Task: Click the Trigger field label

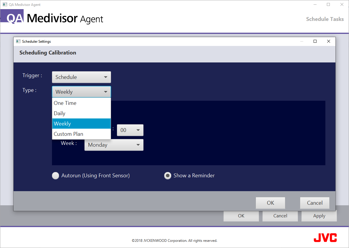Action: click(x=32, y=75)
